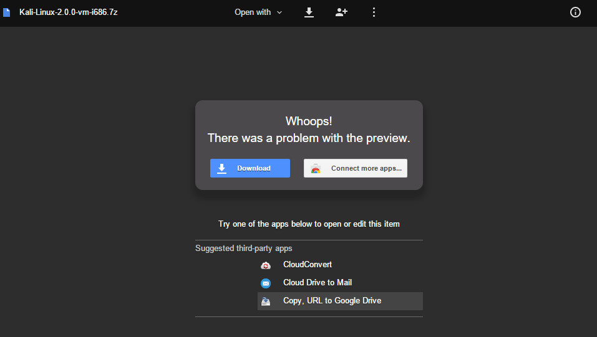Viewport: 597px width, 337px height.
Task: Select Copy, URL to Google Drive
Action: 340,301
